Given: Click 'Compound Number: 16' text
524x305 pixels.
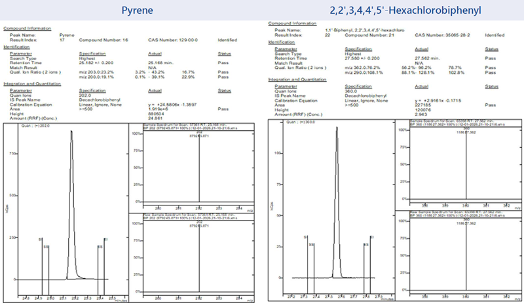Looking at the screenshot, I should point(103,40).
